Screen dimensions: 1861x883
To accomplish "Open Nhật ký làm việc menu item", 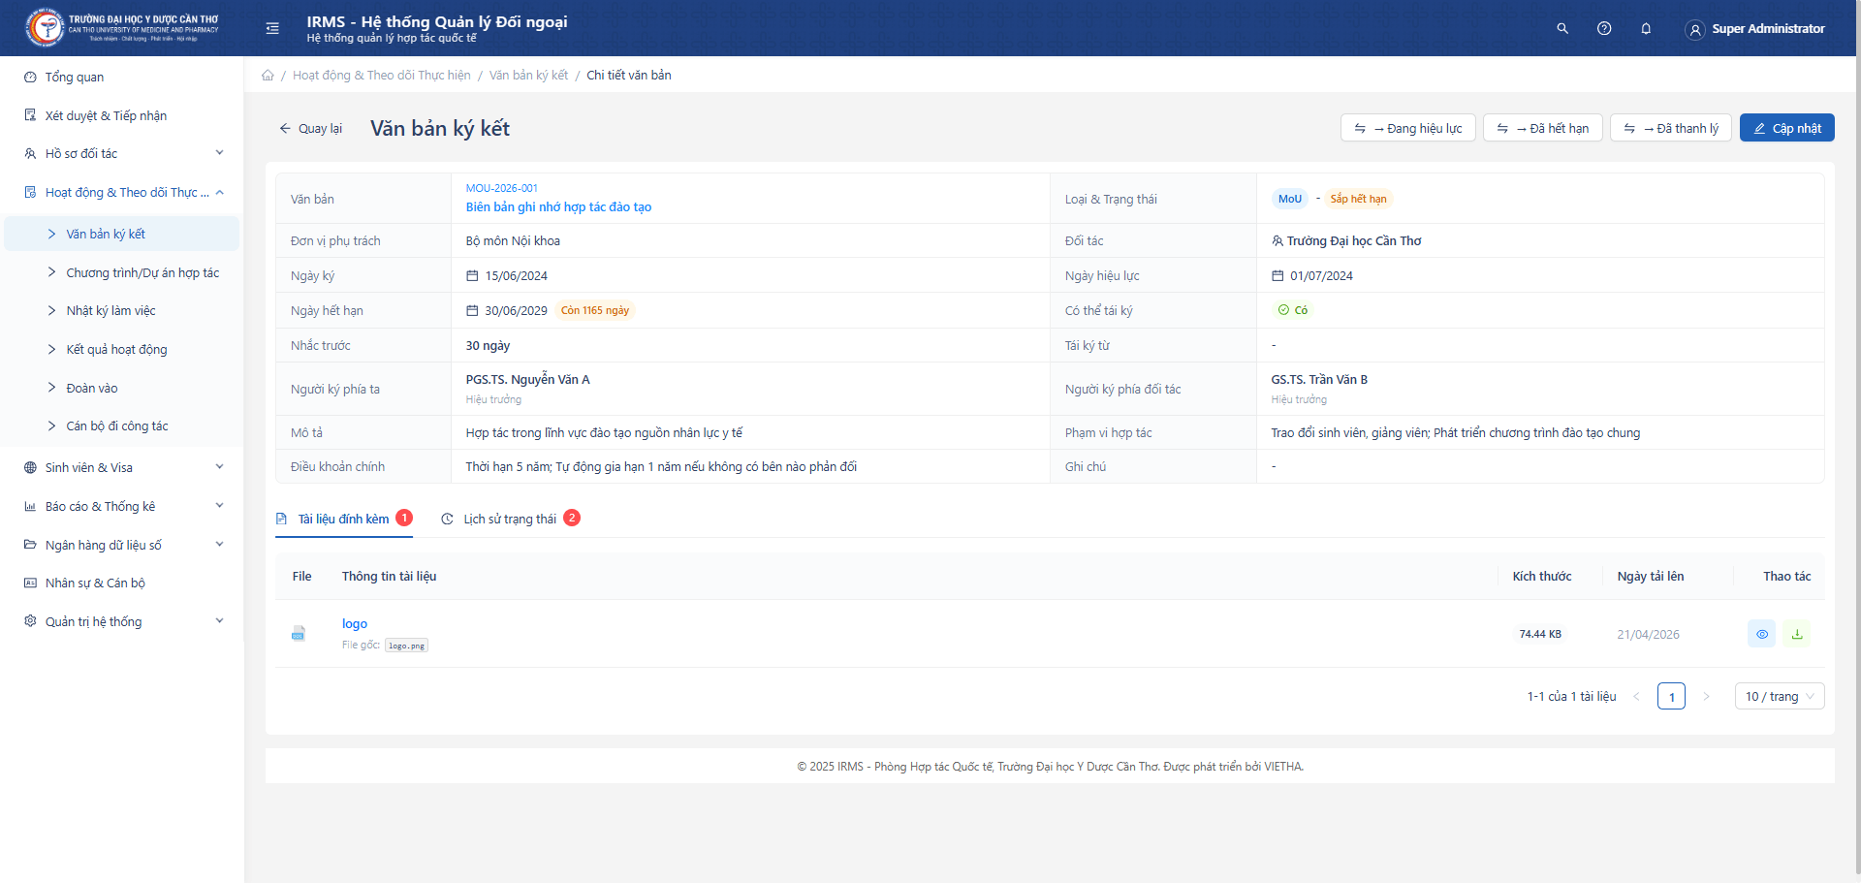I will pos(110,311).
